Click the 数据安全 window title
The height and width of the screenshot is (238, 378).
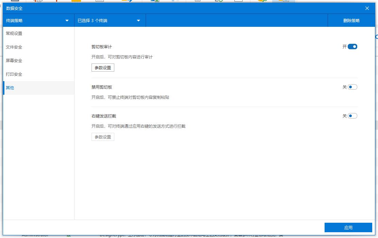(x=14, y=8)
